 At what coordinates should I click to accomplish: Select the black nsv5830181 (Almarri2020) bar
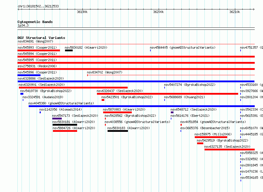click(65, 125)
